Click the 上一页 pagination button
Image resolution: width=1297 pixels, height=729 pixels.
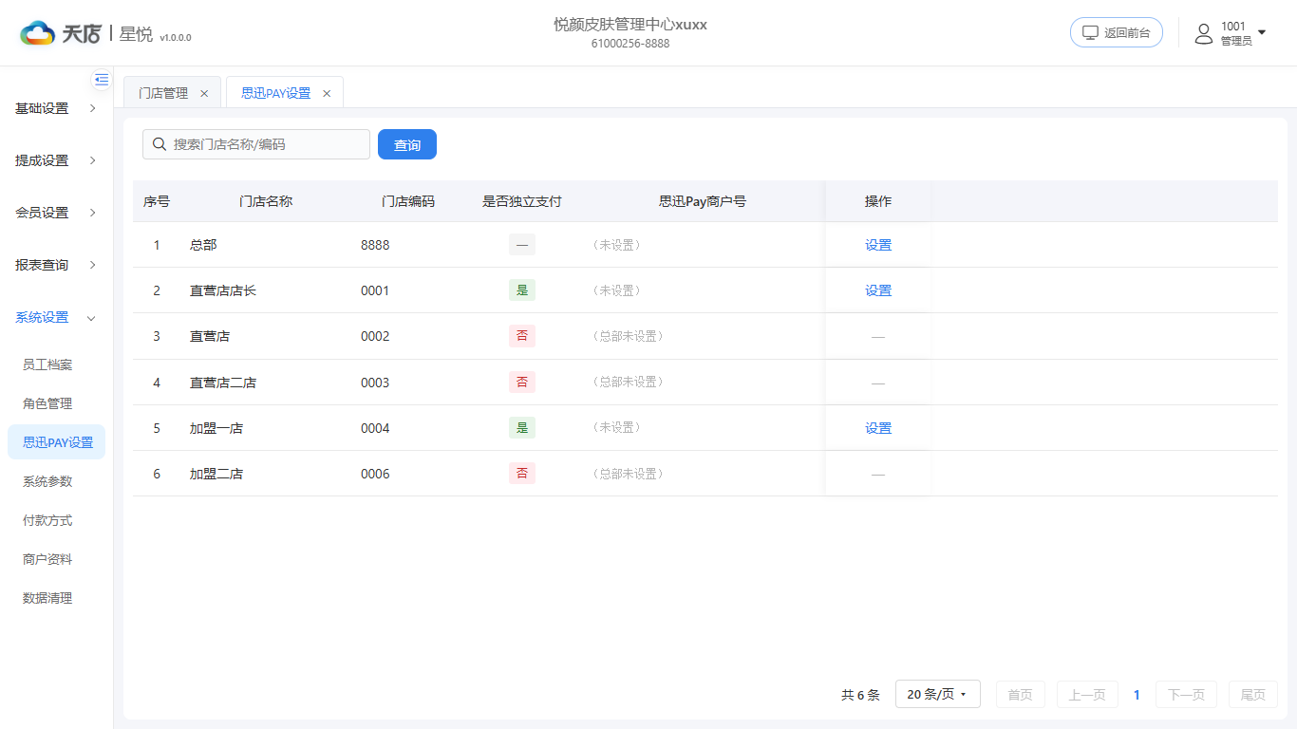(1087, 694)
